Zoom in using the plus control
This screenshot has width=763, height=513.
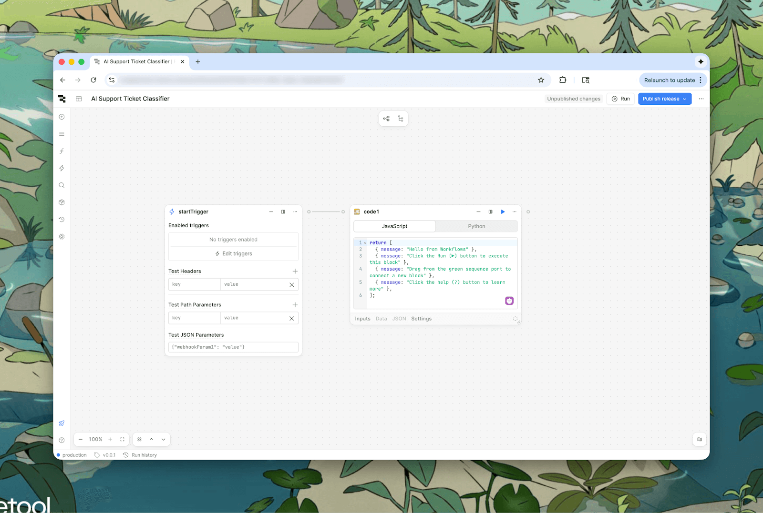[x=110, y=439]
